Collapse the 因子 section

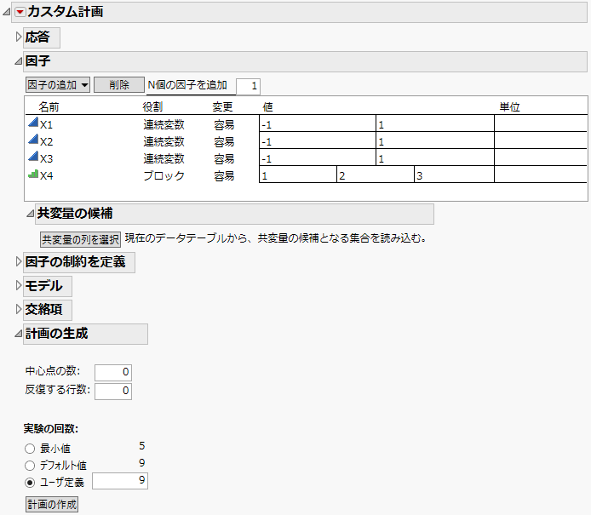(x=19, y=61)
